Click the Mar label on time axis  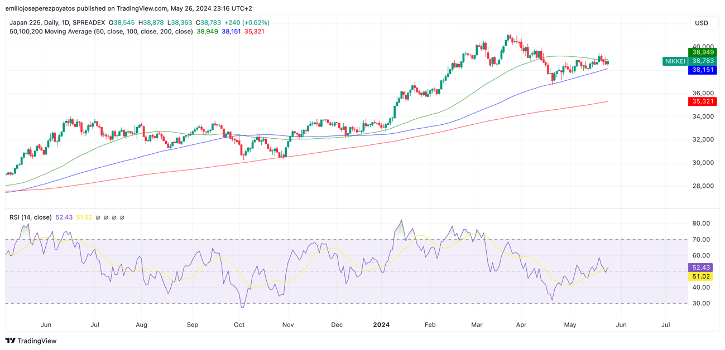tap(477, 324)
